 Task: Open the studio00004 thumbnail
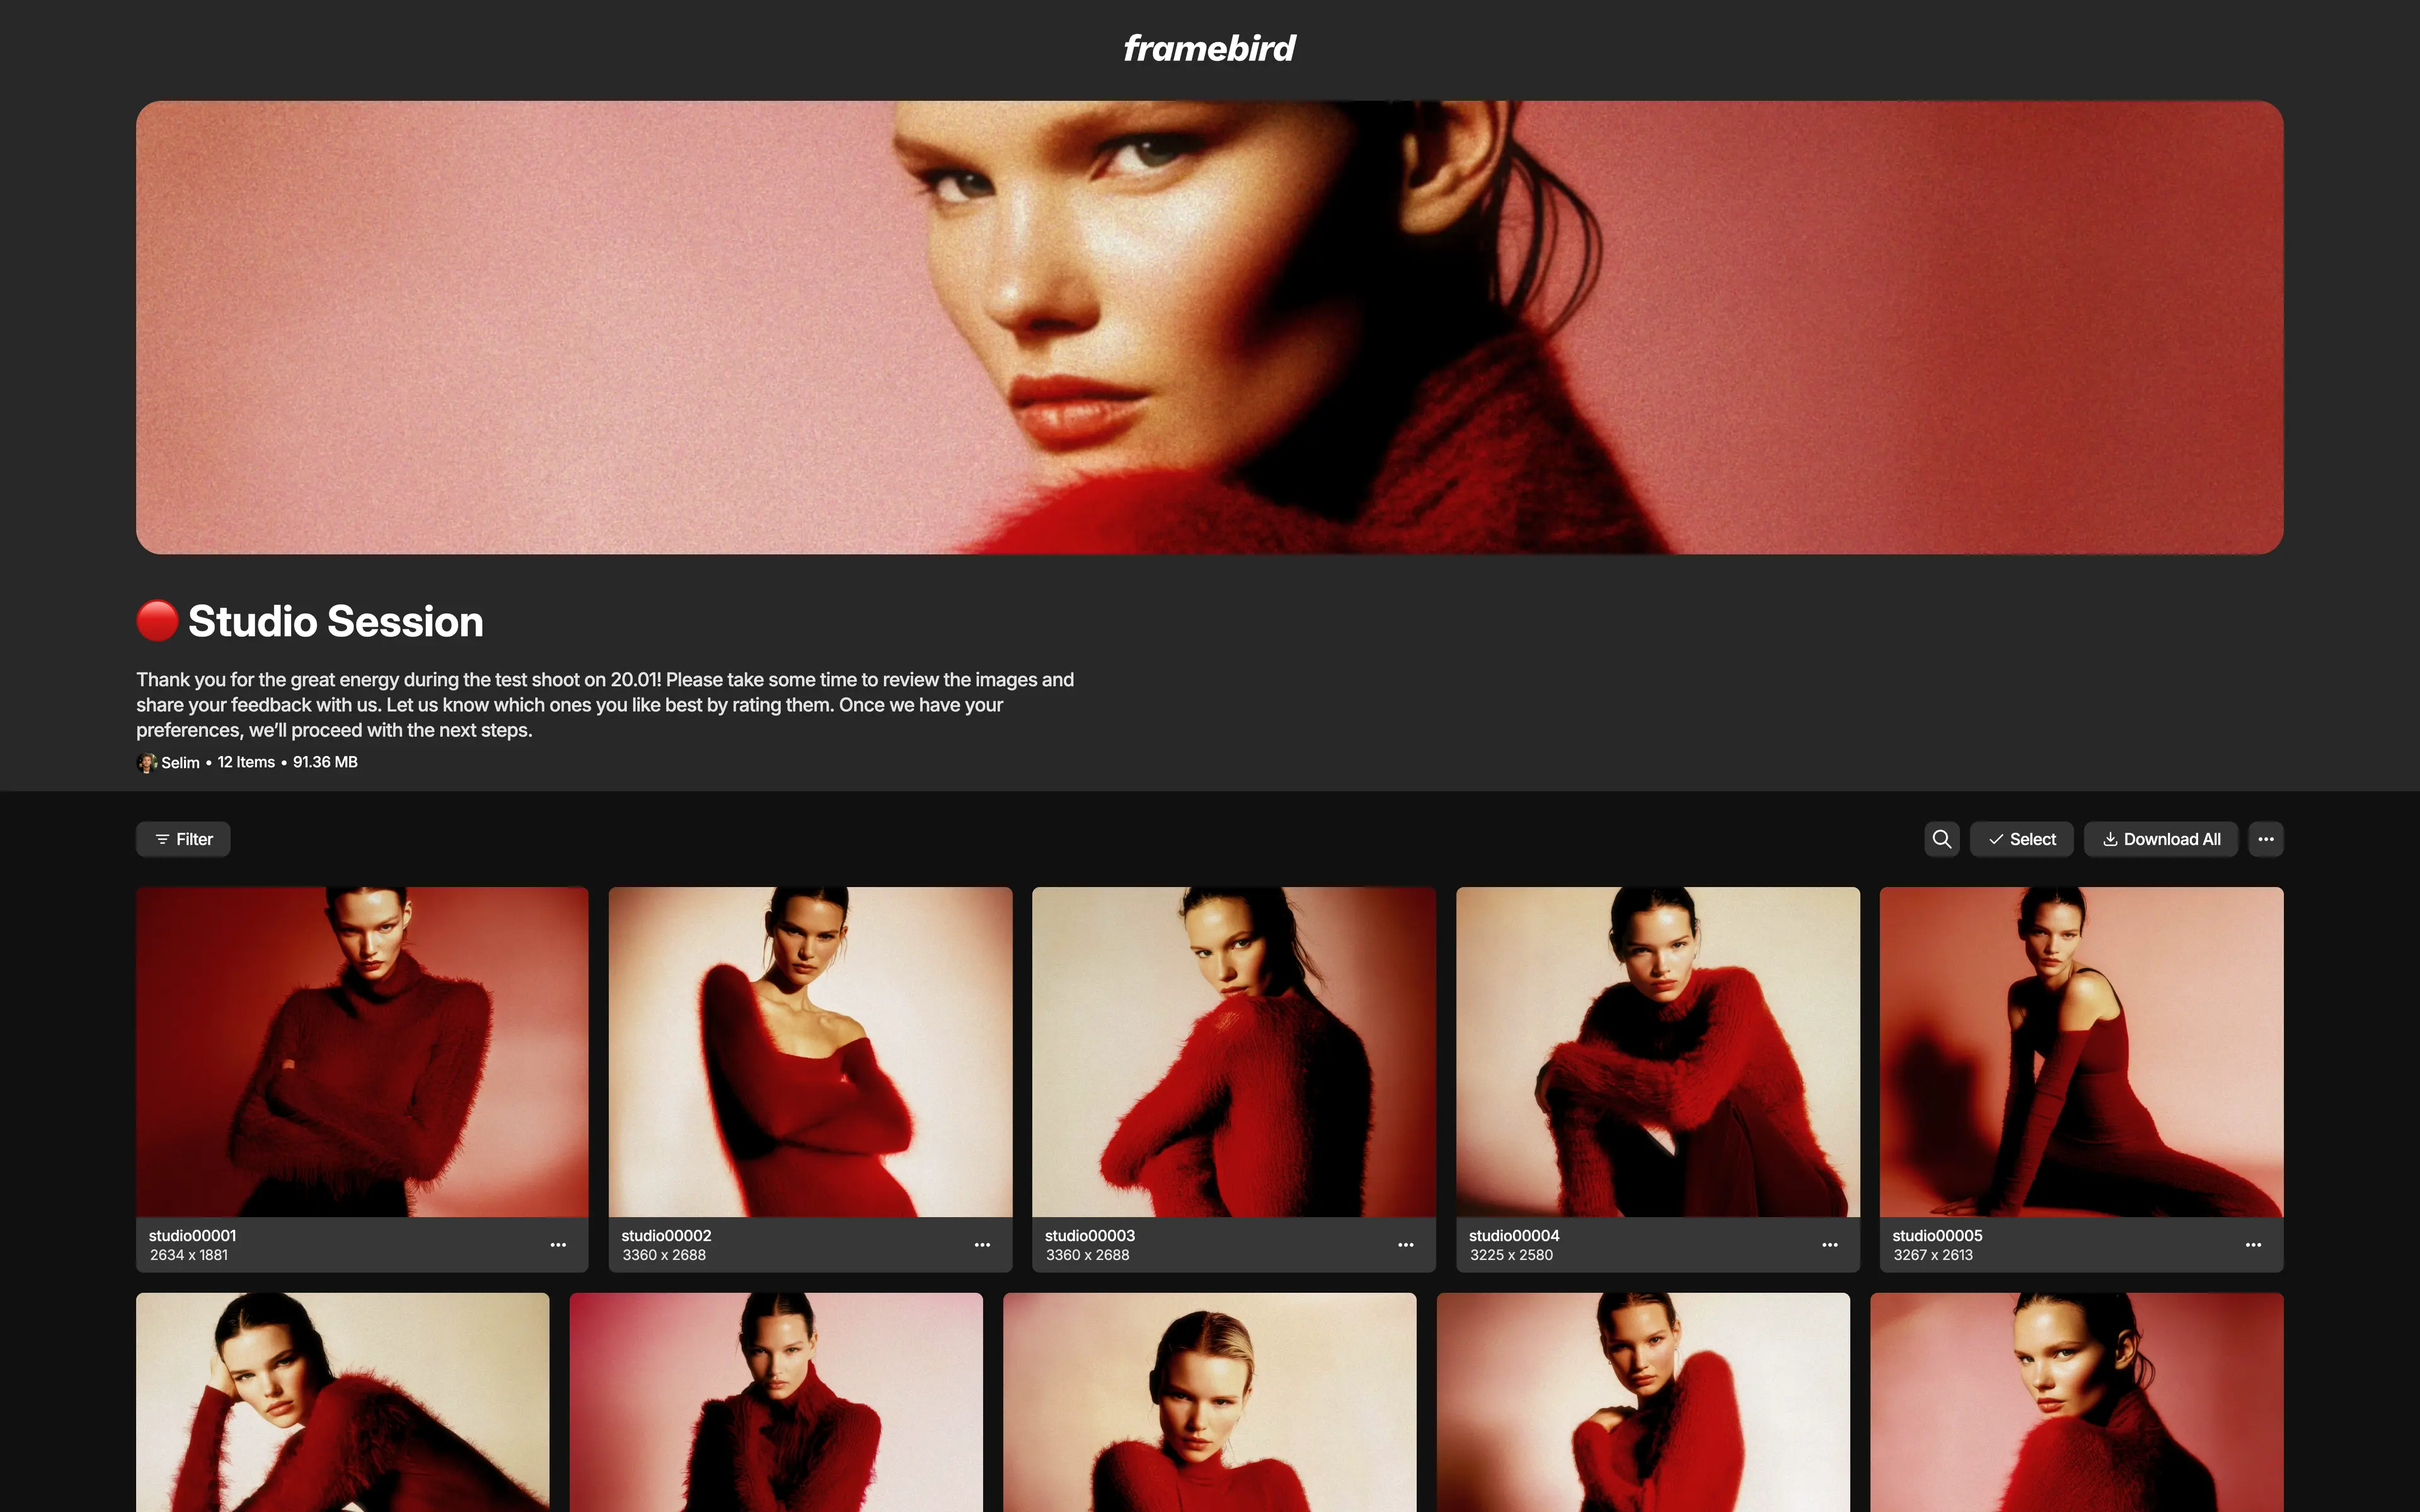click(x=1657, y=1051)
